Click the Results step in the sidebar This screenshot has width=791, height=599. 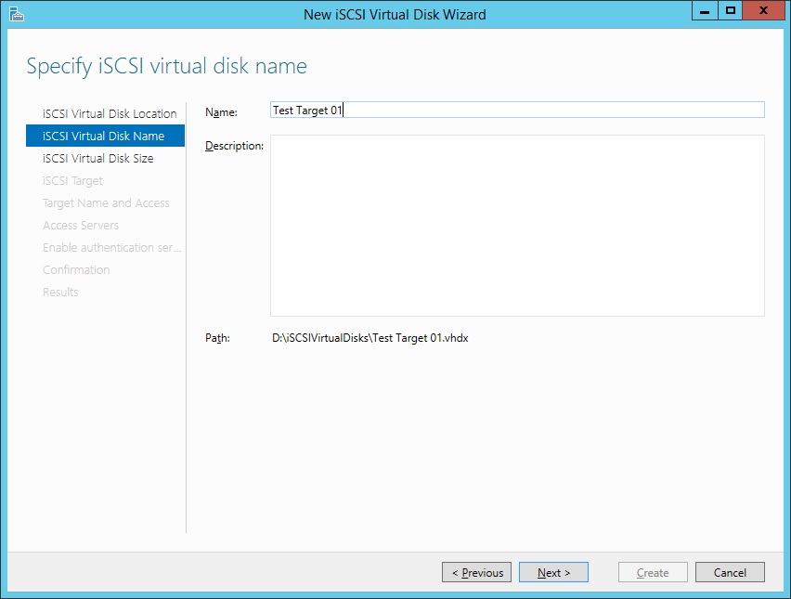[60, 292]
